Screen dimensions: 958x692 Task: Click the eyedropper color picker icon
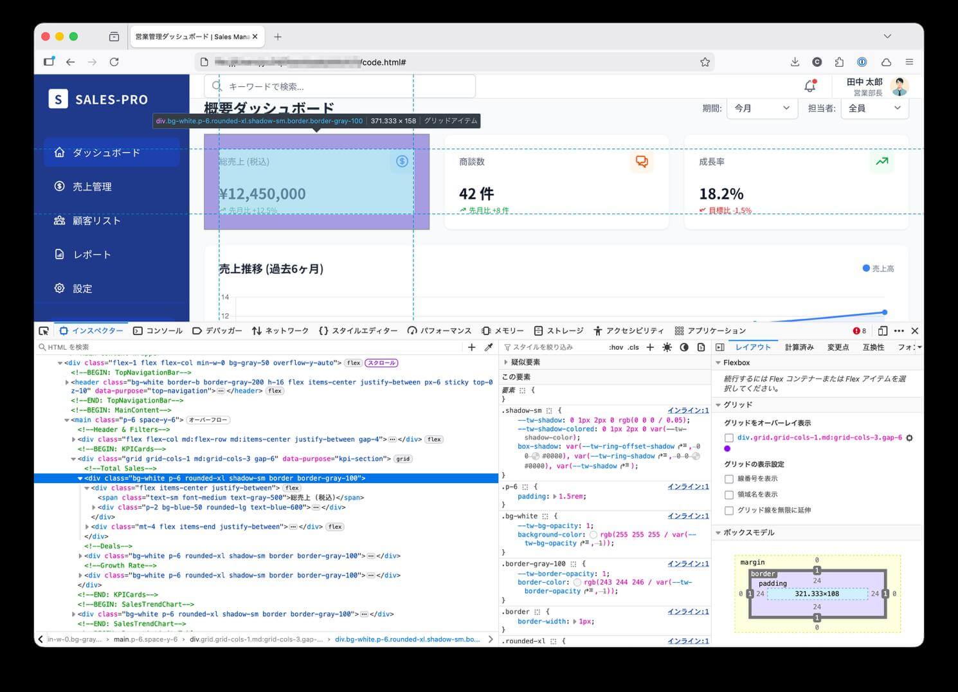click(489, 347)
